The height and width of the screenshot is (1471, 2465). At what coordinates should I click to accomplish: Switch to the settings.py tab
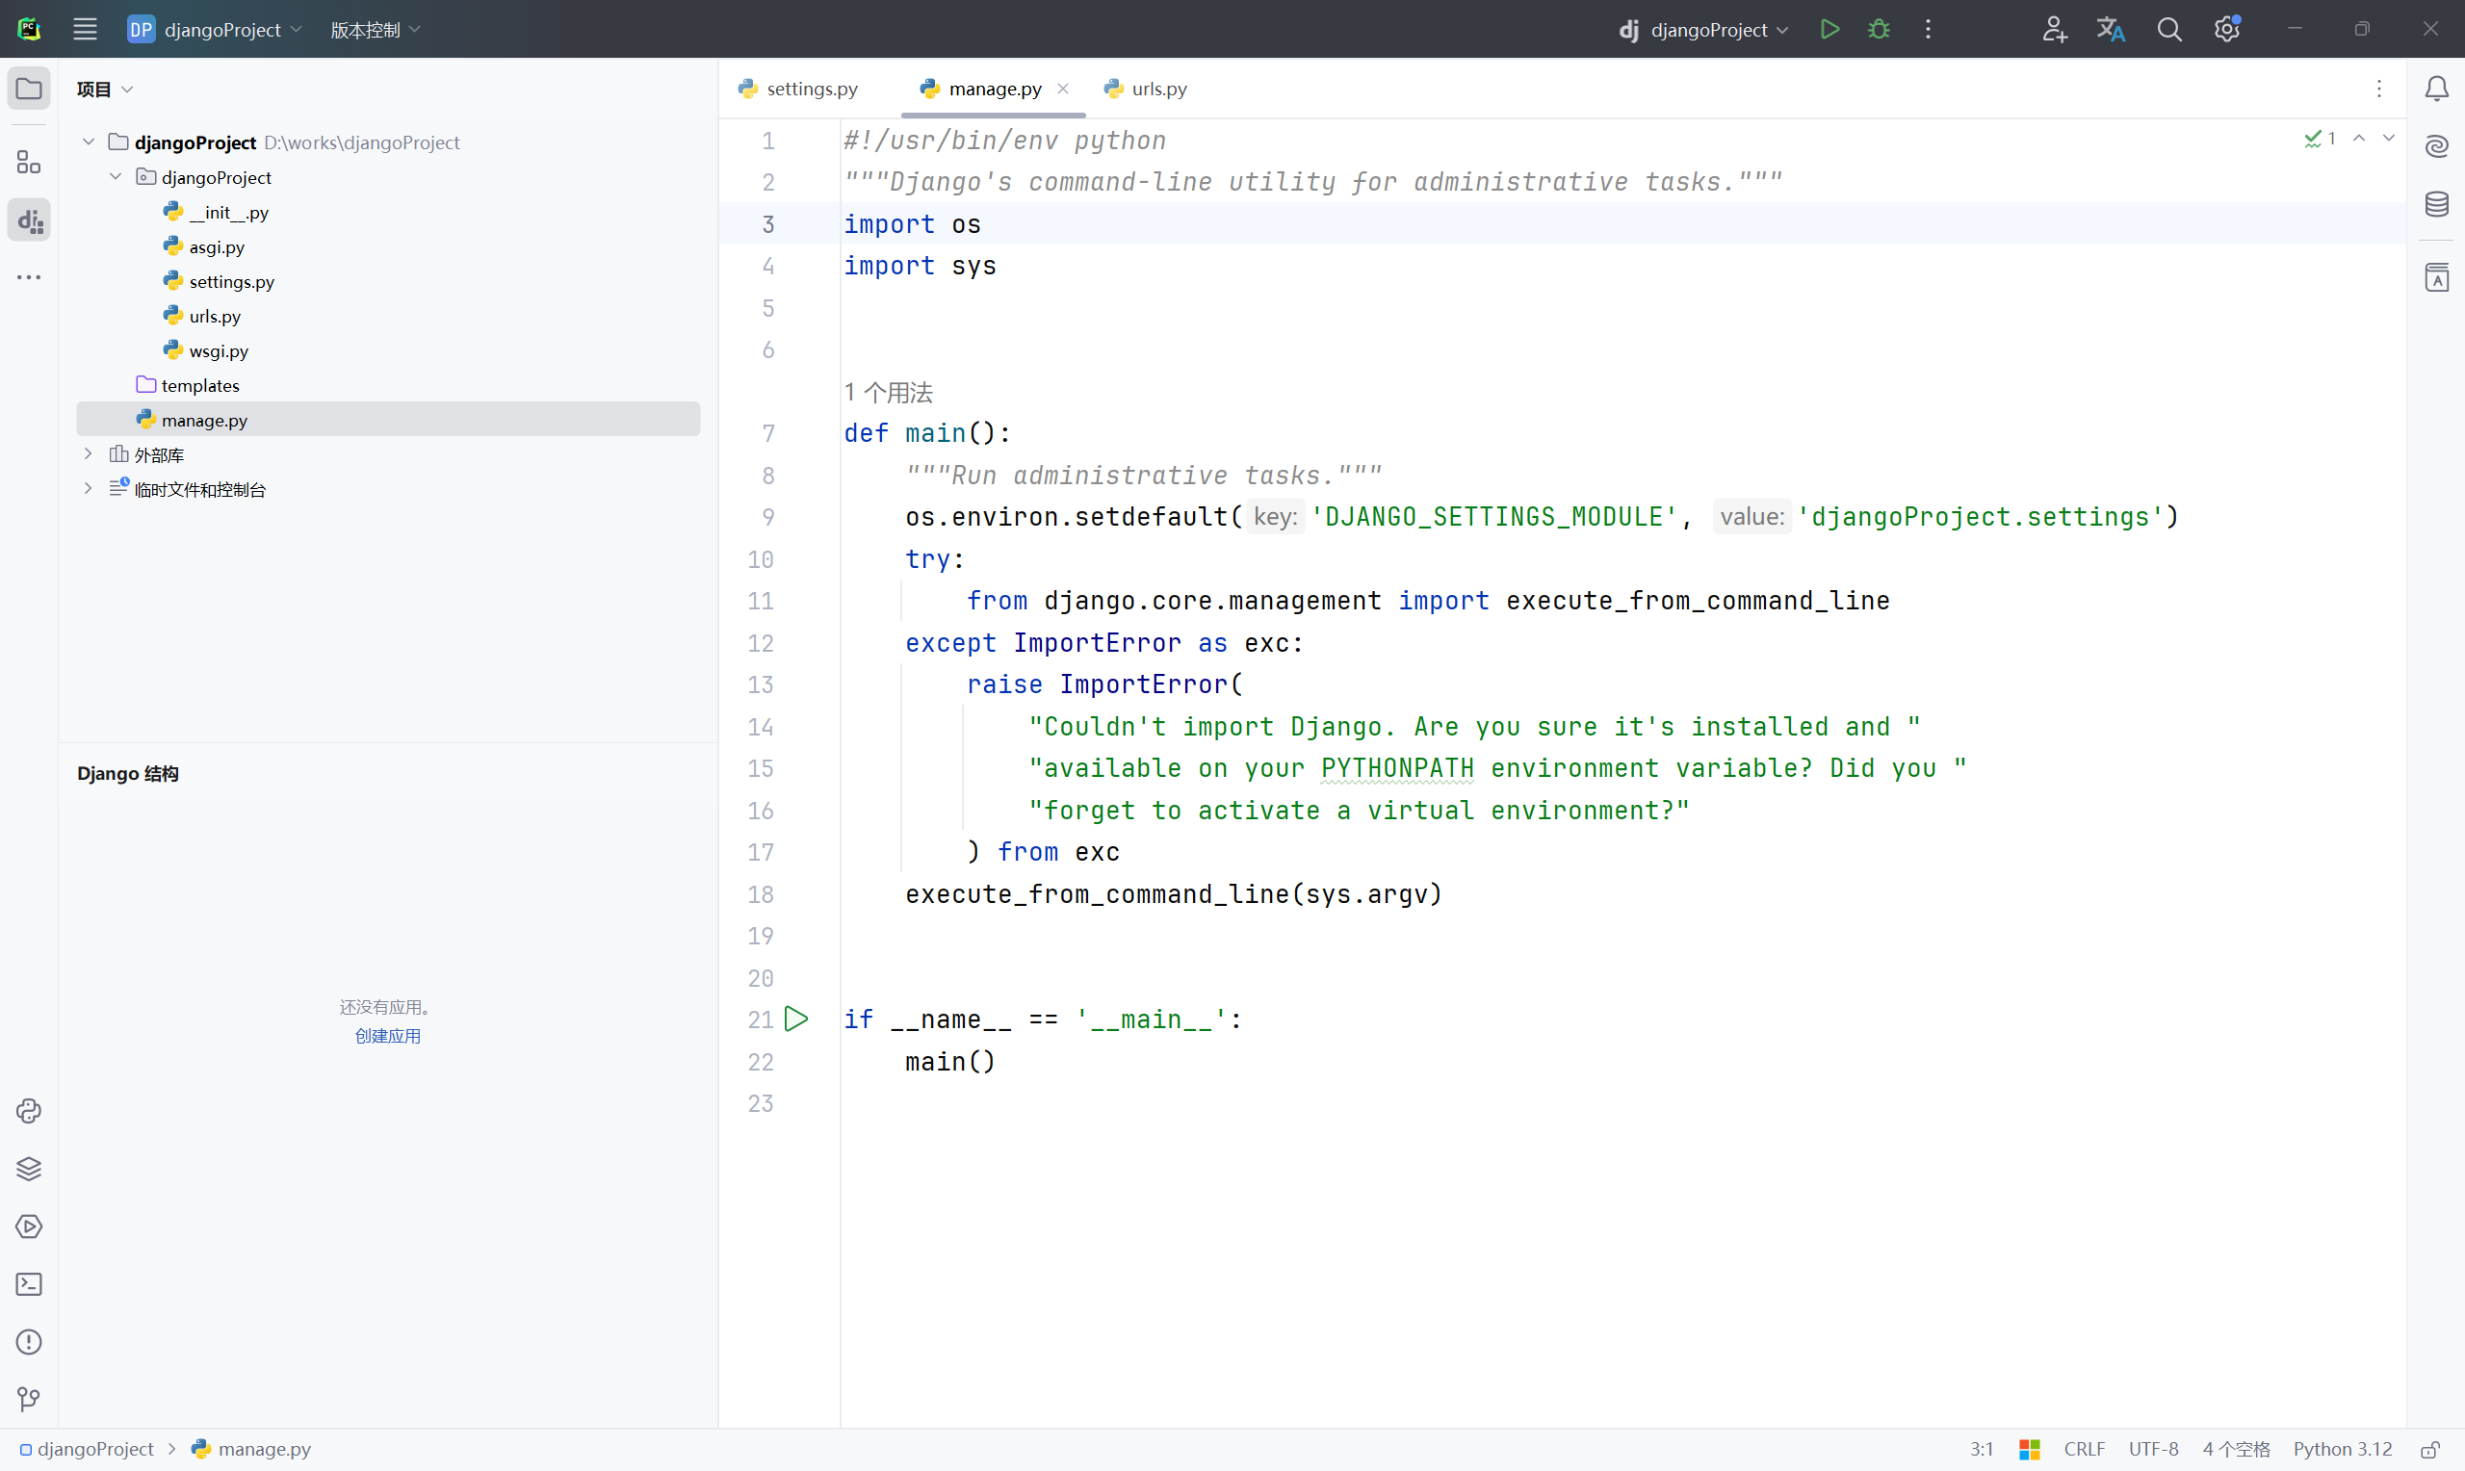click(x=799, y=90)
